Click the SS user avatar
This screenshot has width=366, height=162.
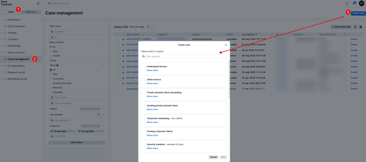361,4
